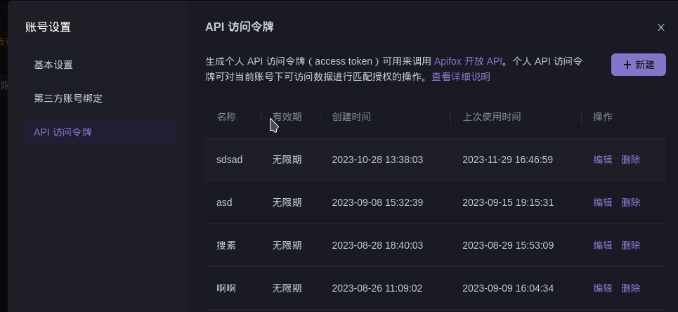Click the 有效期 column header
The width and height of the screenshot is (678, 312).
tap(287, 117)
